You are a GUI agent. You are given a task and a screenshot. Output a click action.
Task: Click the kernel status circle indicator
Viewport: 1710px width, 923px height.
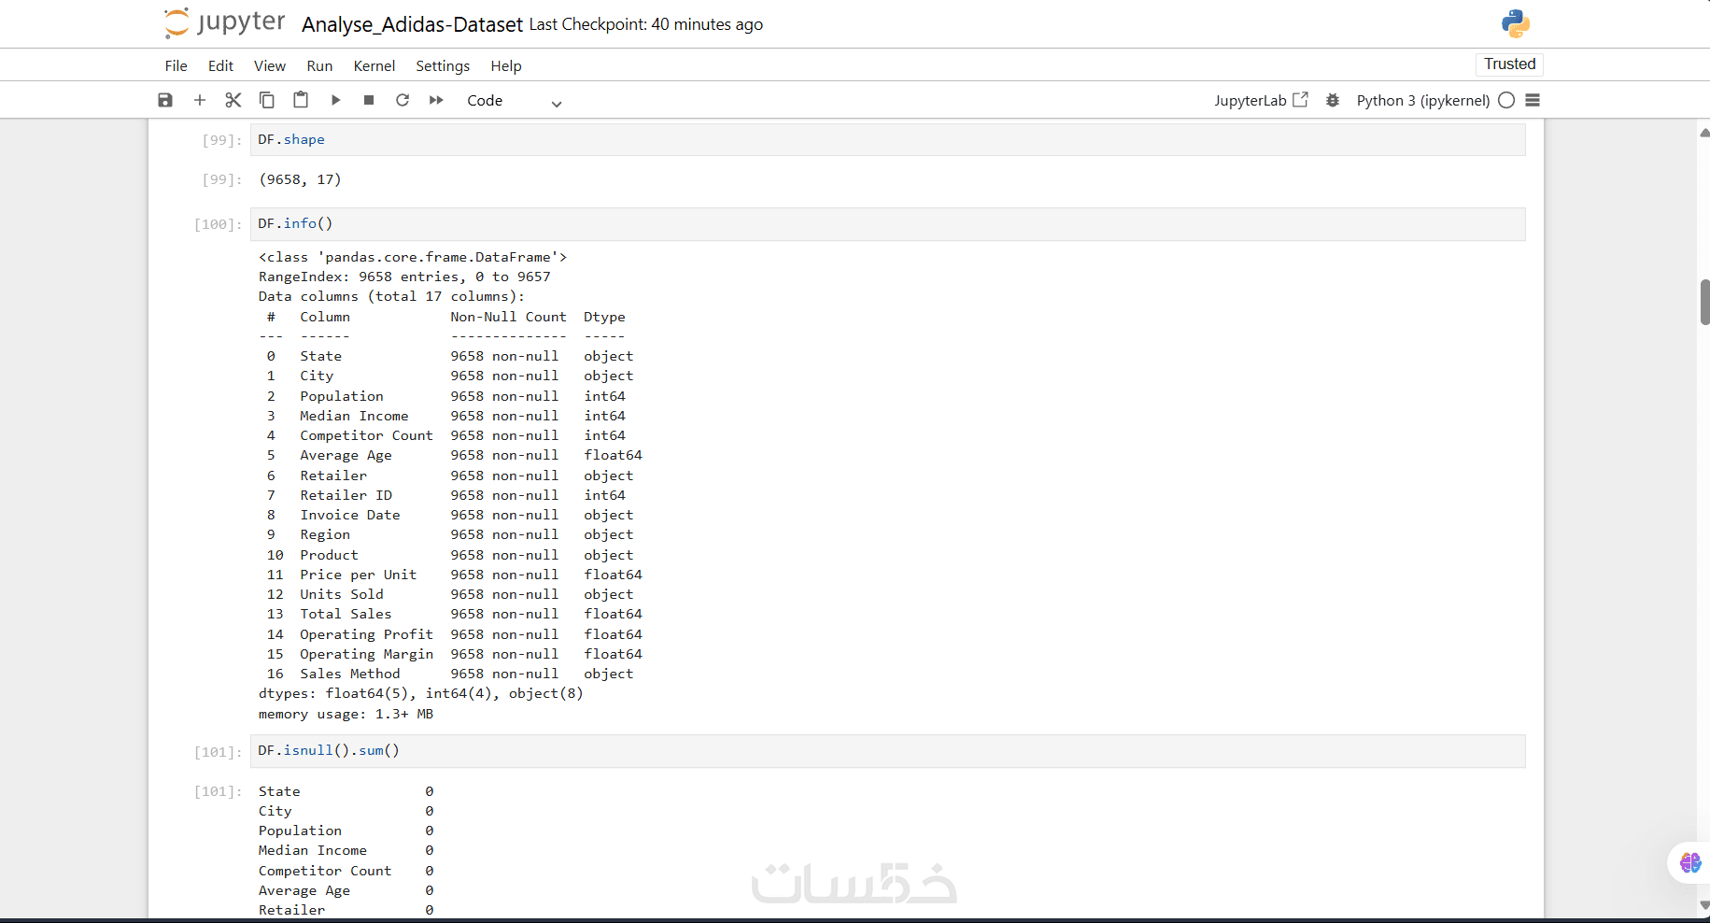click(x=1506, y=100)
